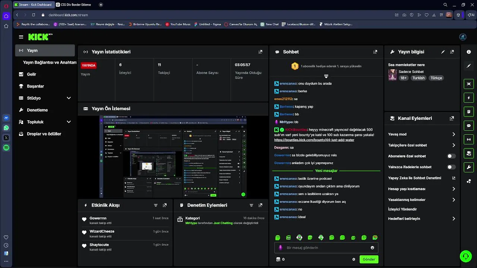This screenshot has height=268, width=477.
Task: Toggle Yalnızca ifadelerle sohbet switch
Action: click(x=451, y=167)
